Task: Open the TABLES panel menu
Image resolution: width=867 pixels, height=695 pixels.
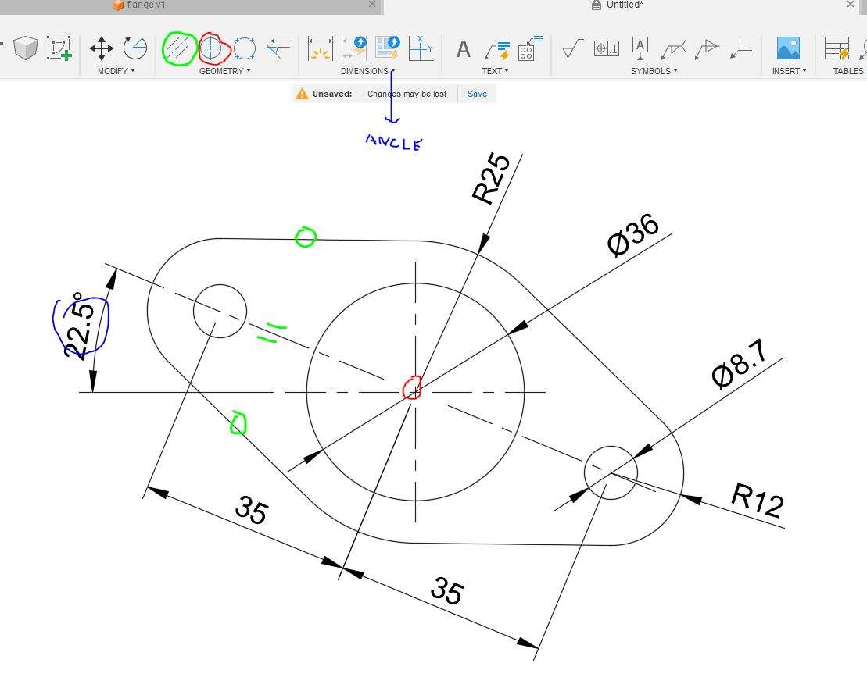Action: click(x=849, y=71)
